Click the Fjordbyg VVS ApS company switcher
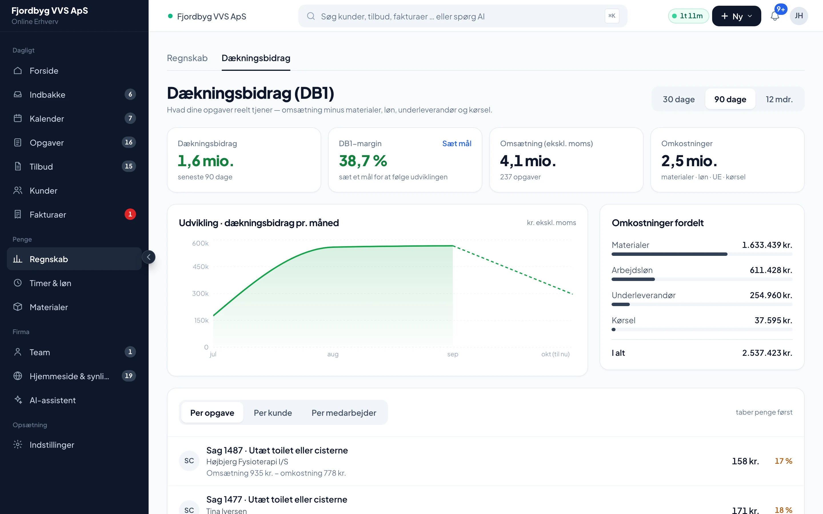823x514 pixels. point(207,16)
